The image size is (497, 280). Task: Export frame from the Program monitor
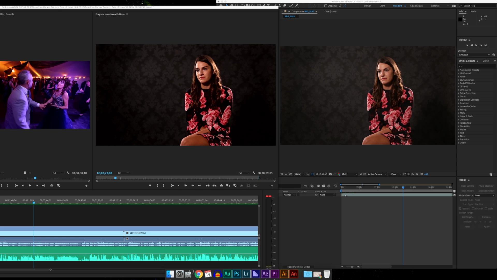pos(221,186)
